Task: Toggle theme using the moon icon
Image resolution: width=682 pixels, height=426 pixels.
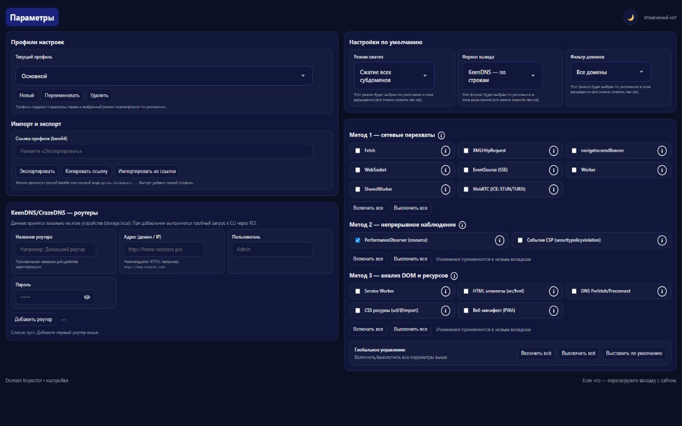Action: click(630, 17)
